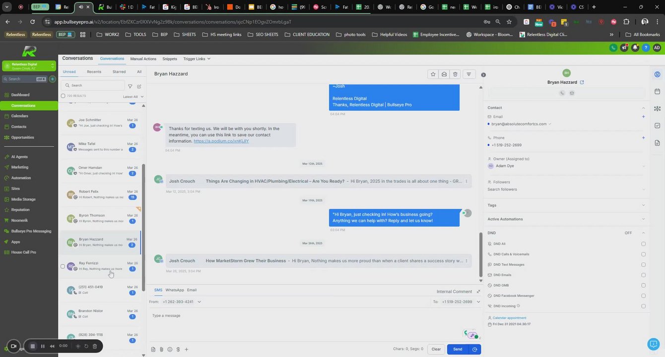The width and height of the screenshot is (665, 357).
Task: Open the Manual Actions tab
Action: [x=143, y=59]
